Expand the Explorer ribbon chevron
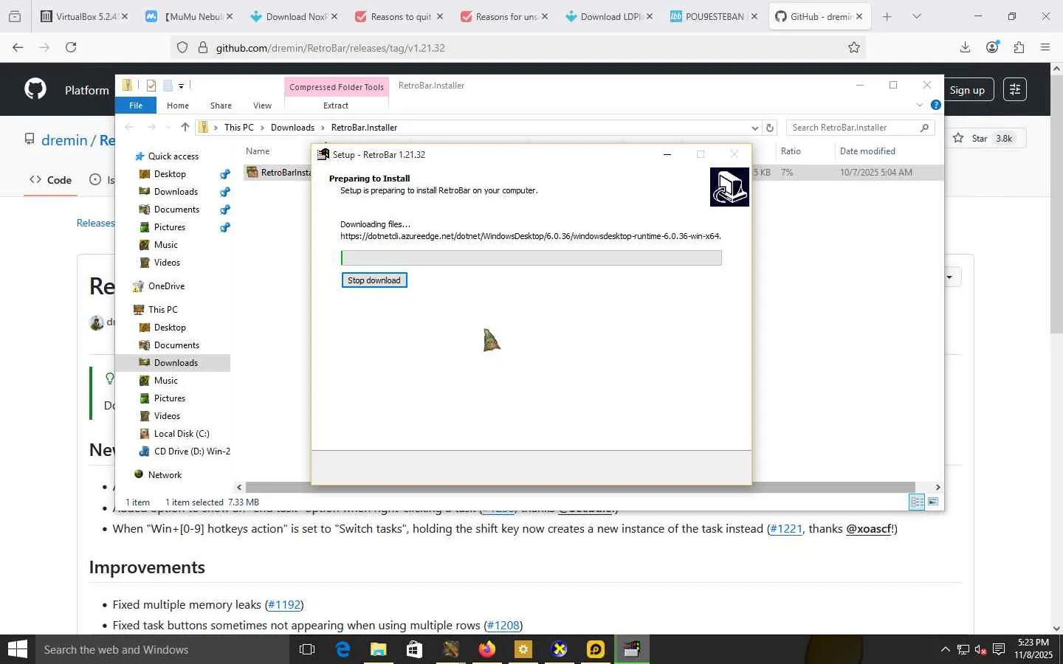 920,106
